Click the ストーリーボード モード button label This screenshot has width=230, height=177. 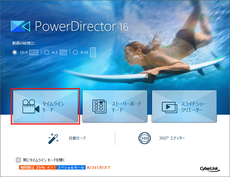tap(127, 107)
